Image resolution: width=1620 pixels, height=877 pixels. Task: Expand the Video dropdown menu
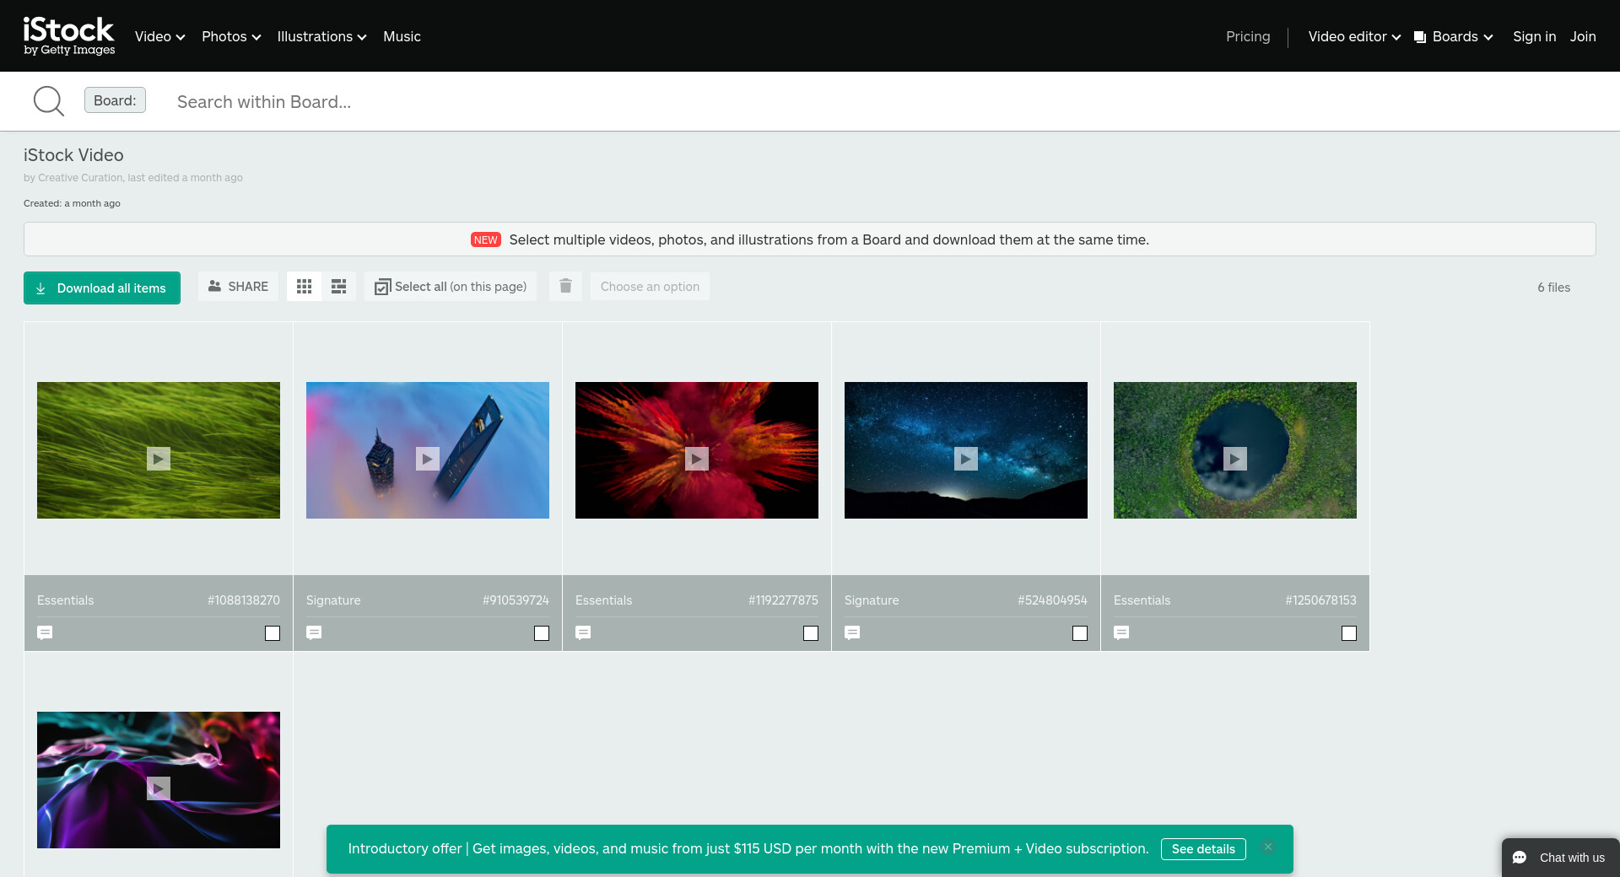click(159, 36)
